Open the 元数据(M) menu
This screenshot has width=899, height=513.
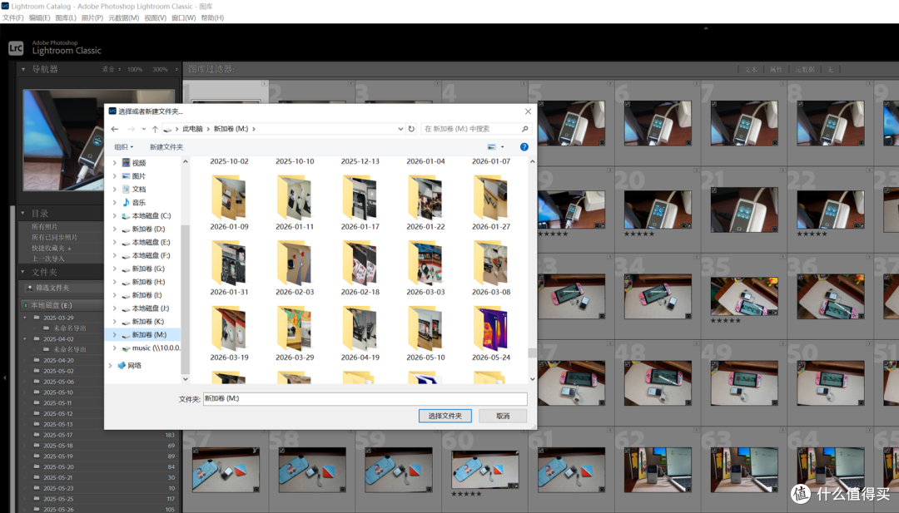[124, 17]
